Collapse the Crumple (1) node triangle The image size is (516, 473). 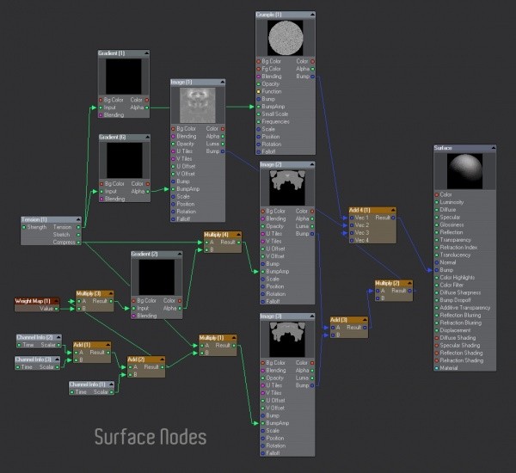312,15
